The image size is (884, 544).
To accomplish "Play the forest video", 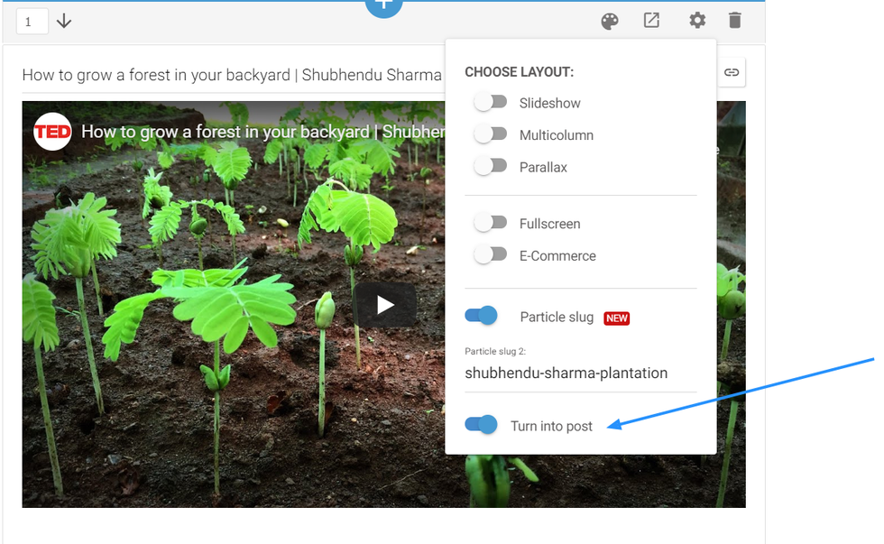I will click(x=385, y=305).
